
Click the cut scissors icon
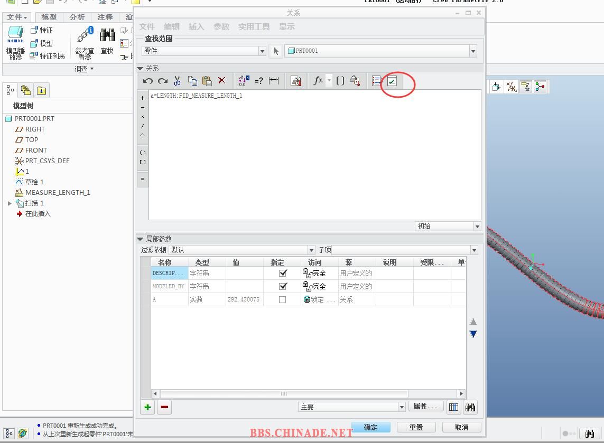pos(177,81)
